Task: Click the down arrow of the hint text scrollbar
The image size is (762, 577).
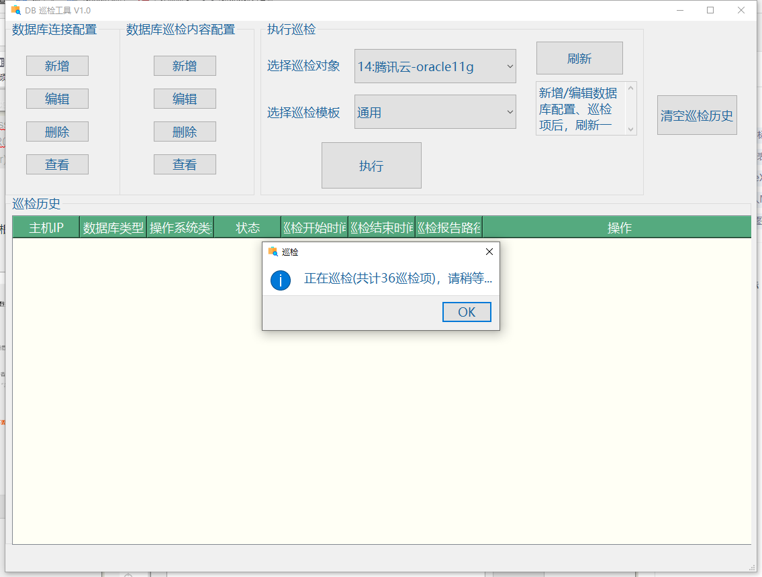Action: coord(630,130)
